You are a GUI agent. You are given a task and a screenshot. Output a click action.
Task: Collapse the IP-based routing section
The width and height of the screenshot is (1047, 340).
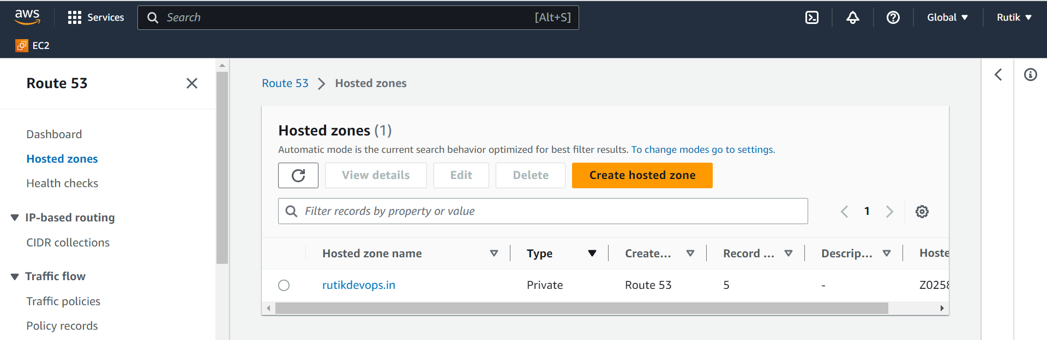[x=15, y=218]
